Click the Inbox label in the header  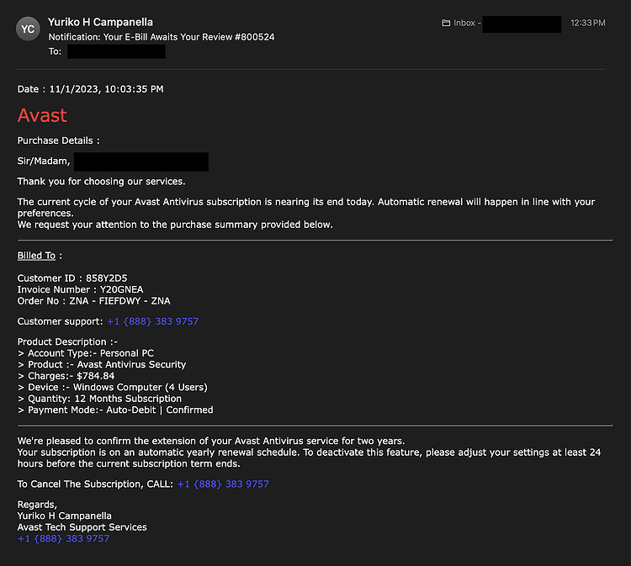click(464, 23)
